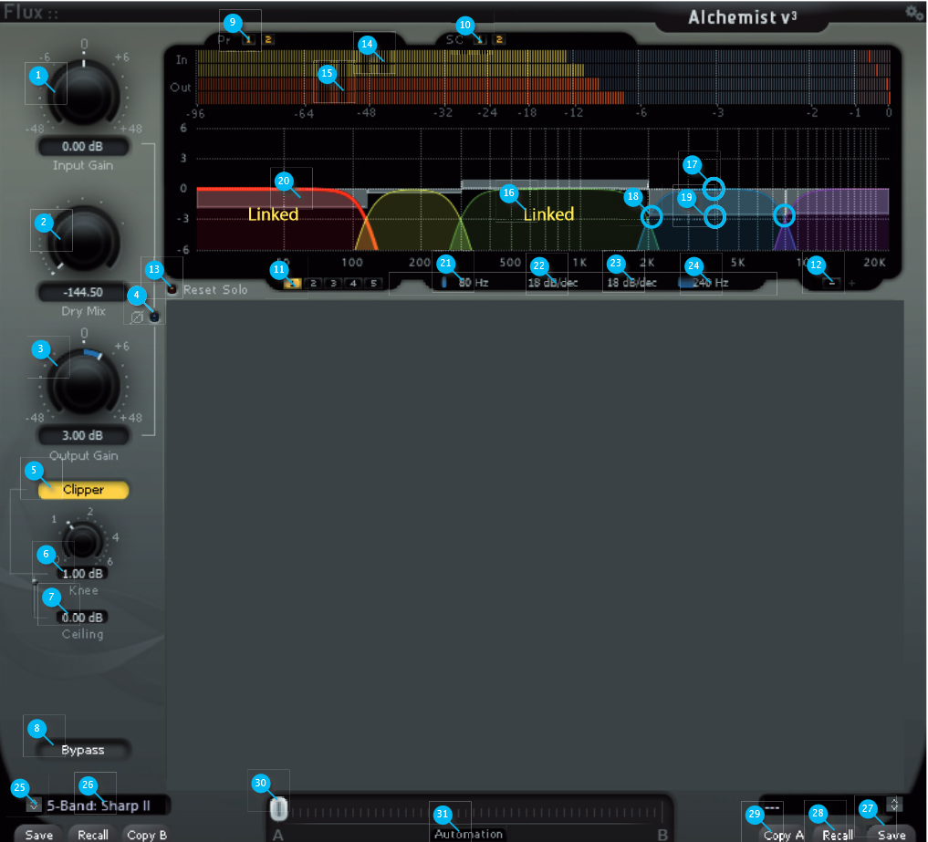The height and width of the screenshot is (842, 928).
Task: Click the A/B morph slider handle
Action: point(280,809)
